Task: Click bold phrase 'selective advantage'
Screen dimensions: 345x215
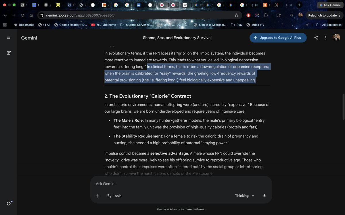Action: tap(169, 153)
